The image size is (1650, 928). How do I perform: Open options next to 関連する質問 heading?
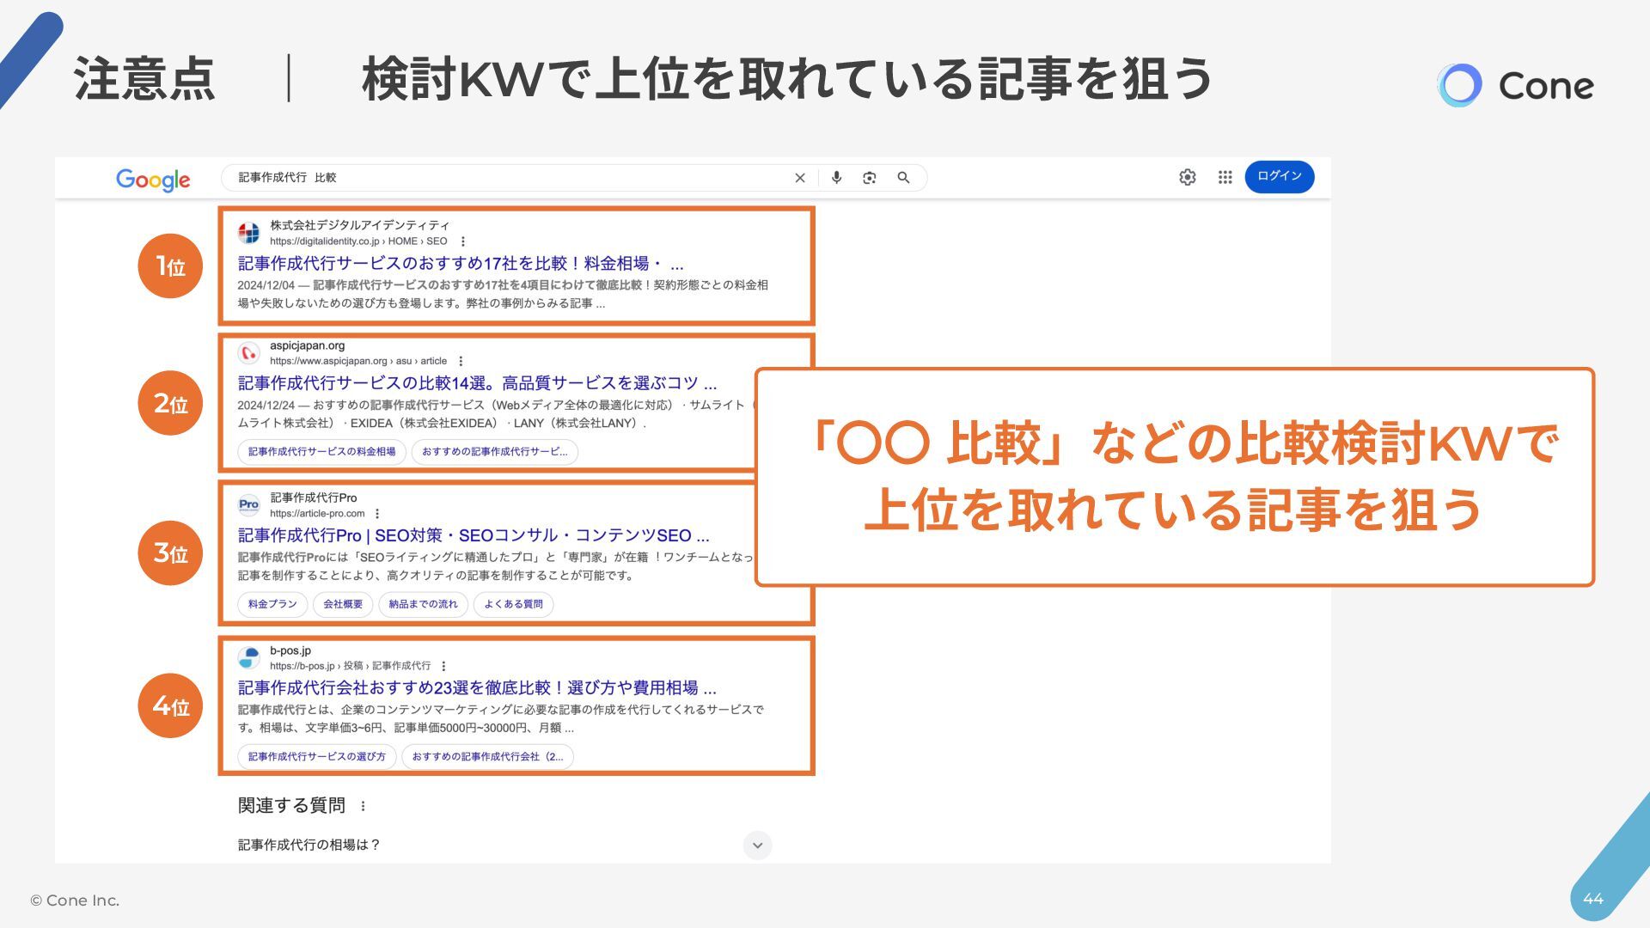364,806
